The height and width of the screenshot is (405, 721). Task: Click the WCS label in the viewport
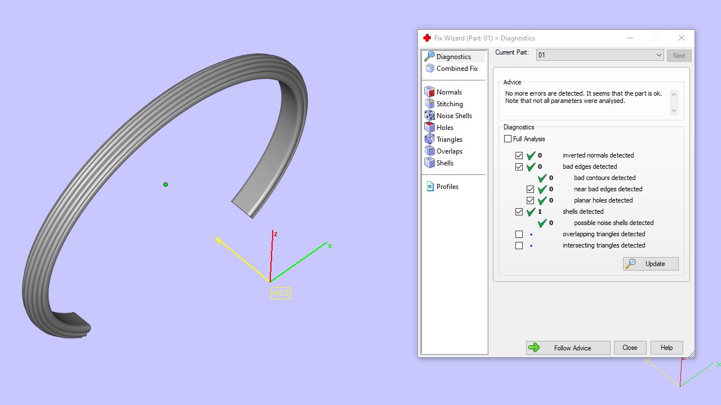(x=281, y=293)
